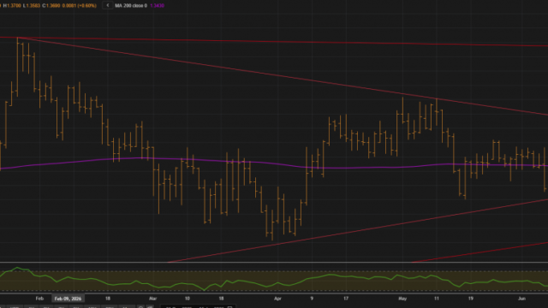Click the purple MA value 1.3430
Screen dimensions: 548x308
(x=157, y=6)
